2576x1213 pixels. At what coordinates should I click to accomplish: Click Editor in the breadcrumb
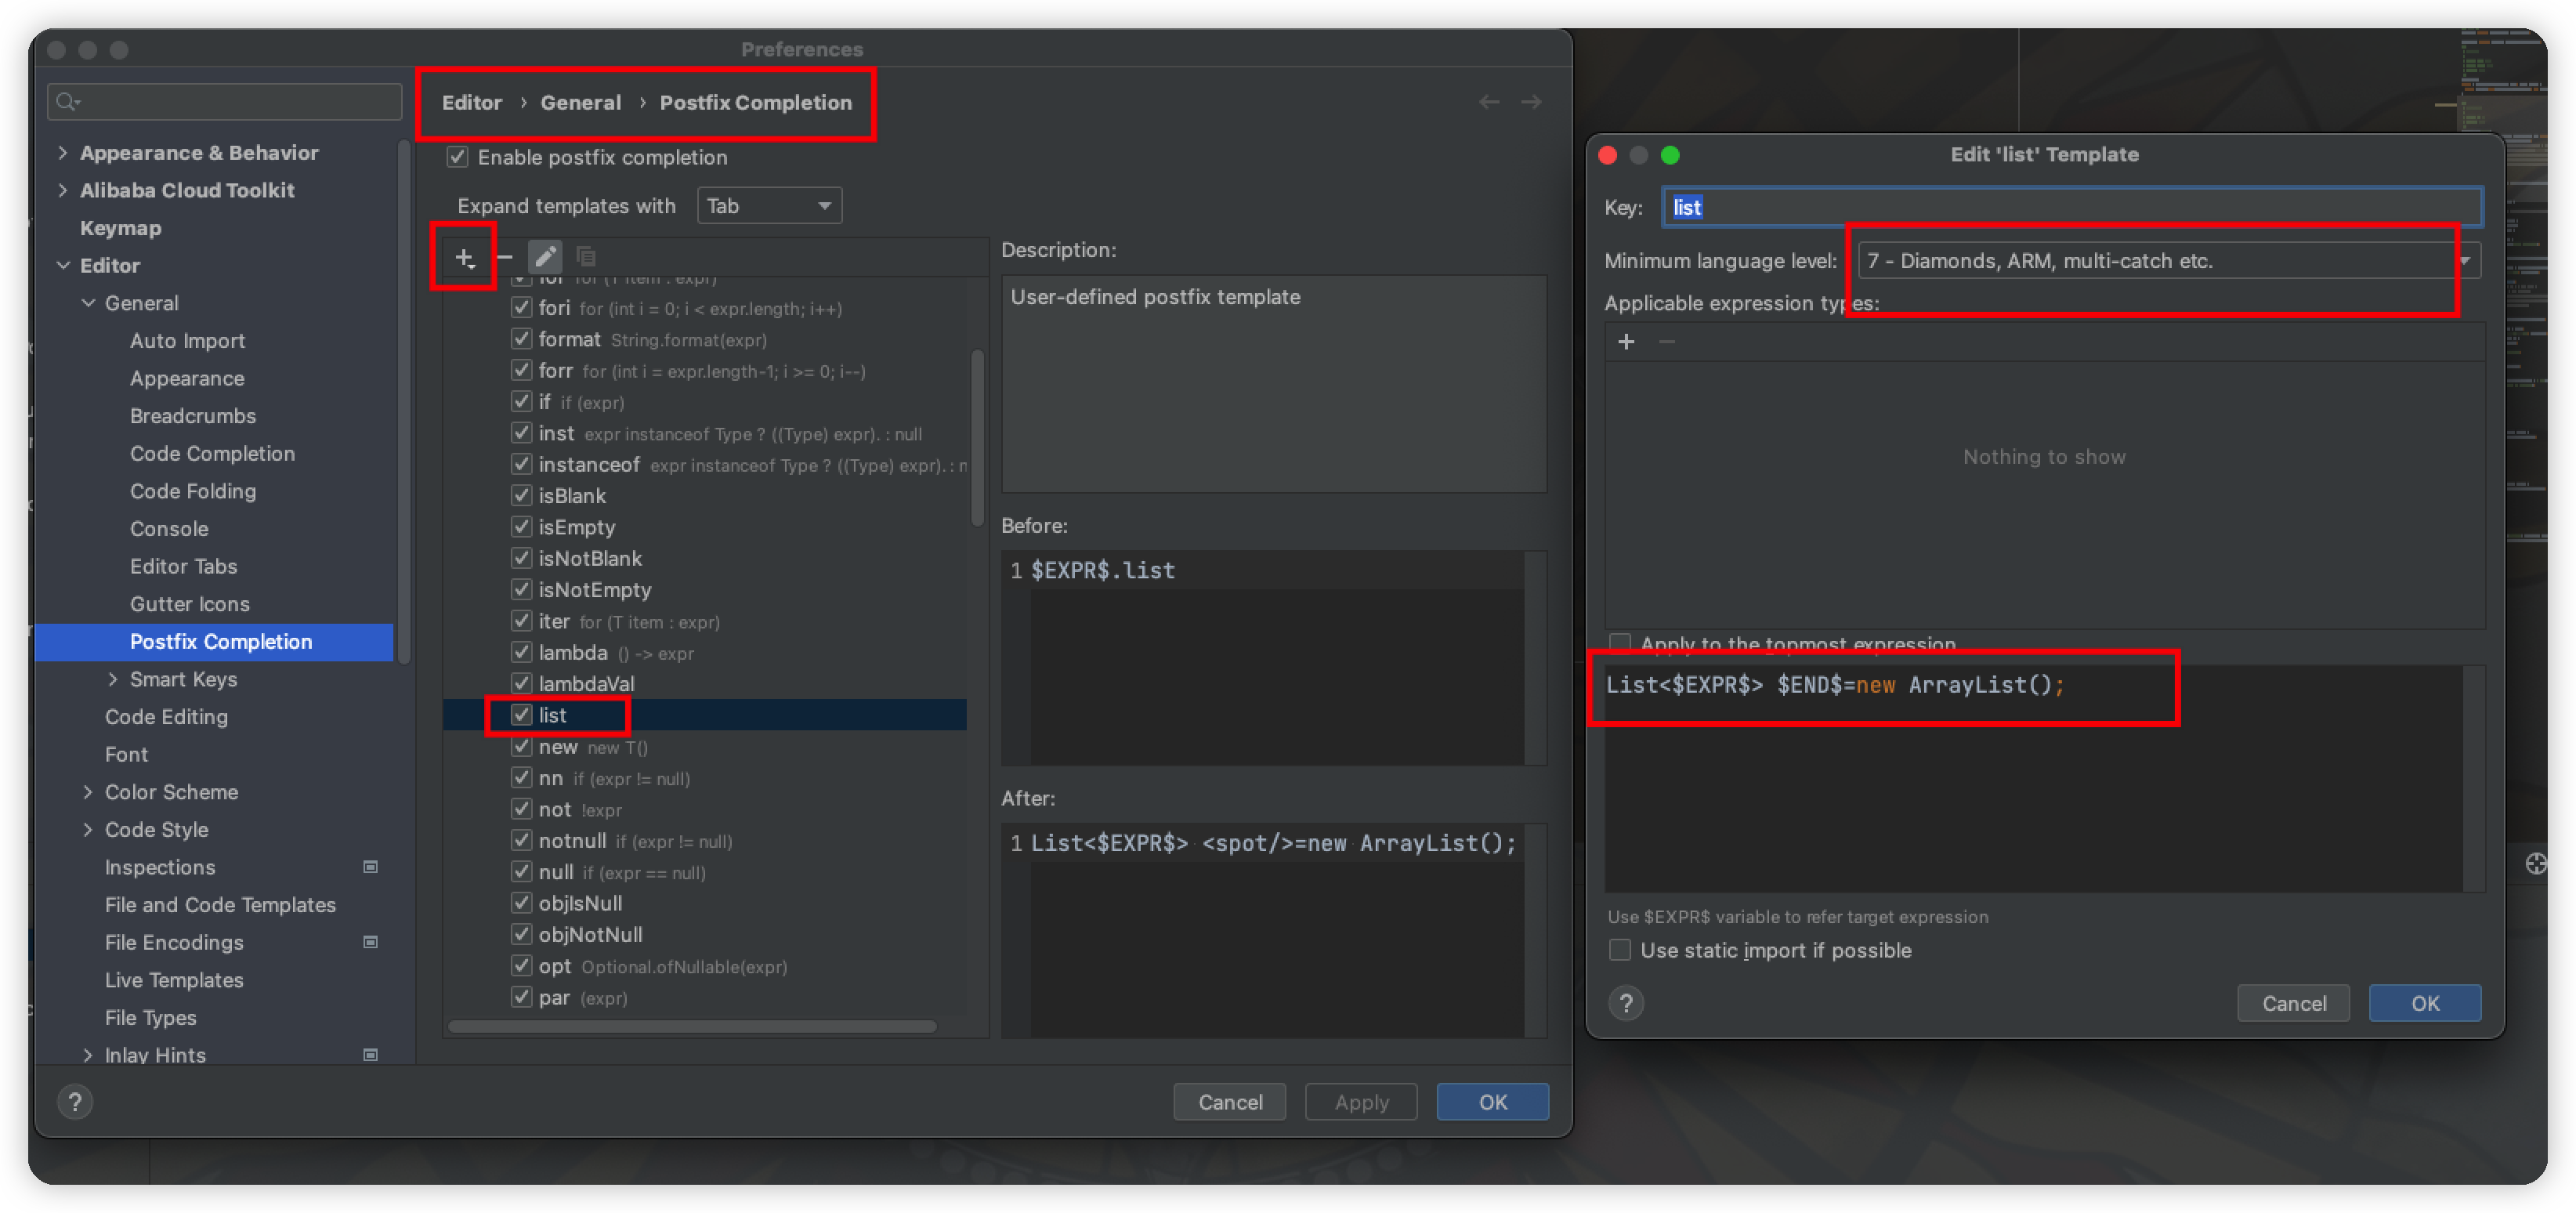coord(472,102)
